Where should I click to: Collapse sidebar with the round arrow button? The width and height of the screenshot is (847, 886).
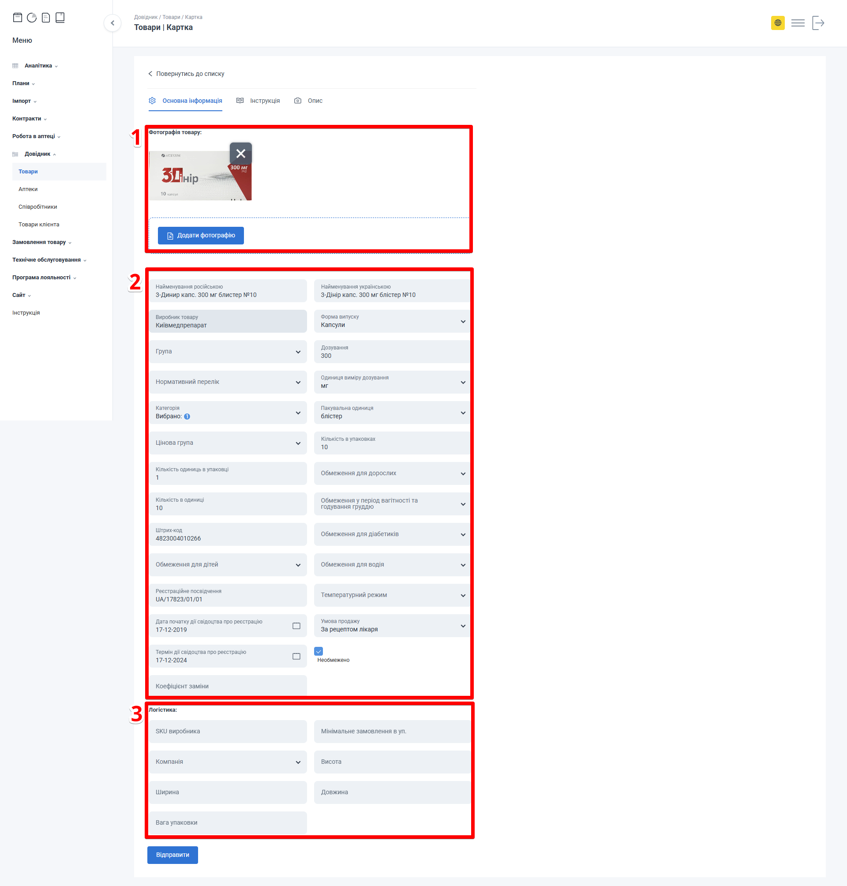tap(112, 23)
